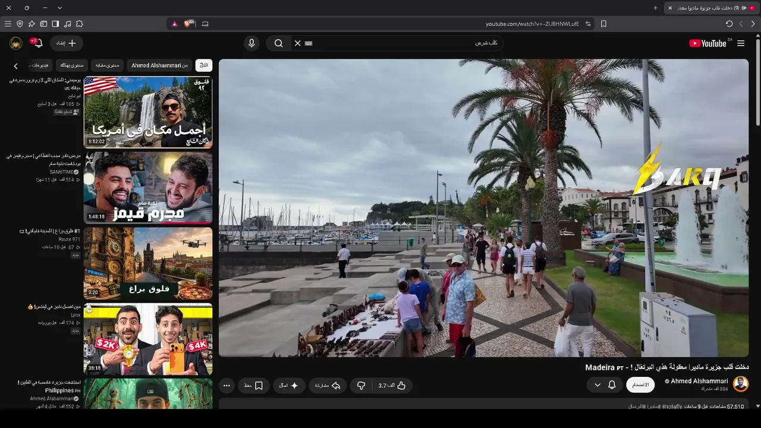Start voice search with the microphone icon

[251, 43]
